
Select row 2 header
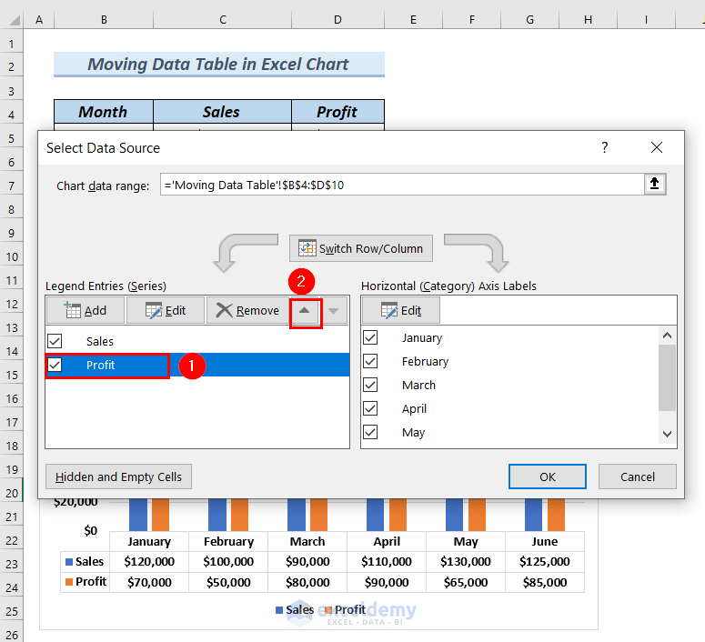pyautogui.click(x=11, y=66)
